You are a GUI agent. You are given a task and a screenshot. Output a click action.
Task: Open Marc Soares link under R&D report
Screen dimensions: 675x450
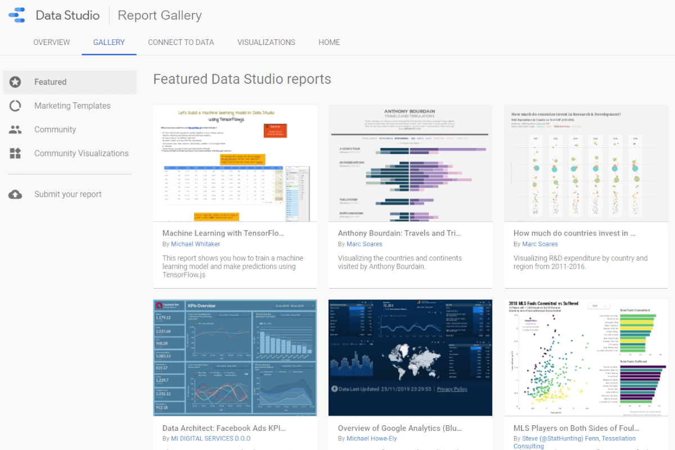click(539, 244)
